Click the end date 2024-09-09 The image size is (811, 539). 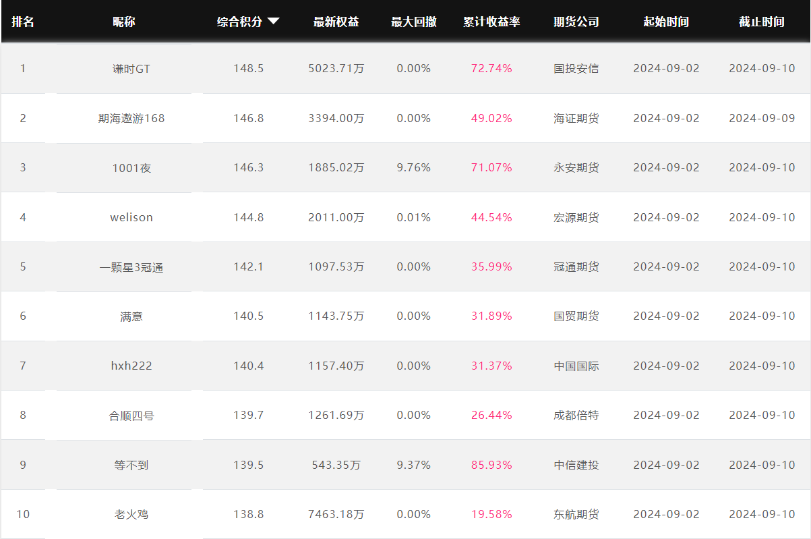(x=762, y=118)
